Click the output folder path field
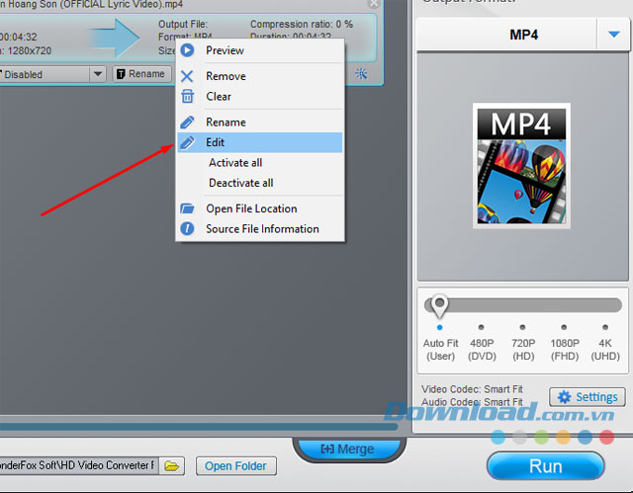 tap(79, 465)
